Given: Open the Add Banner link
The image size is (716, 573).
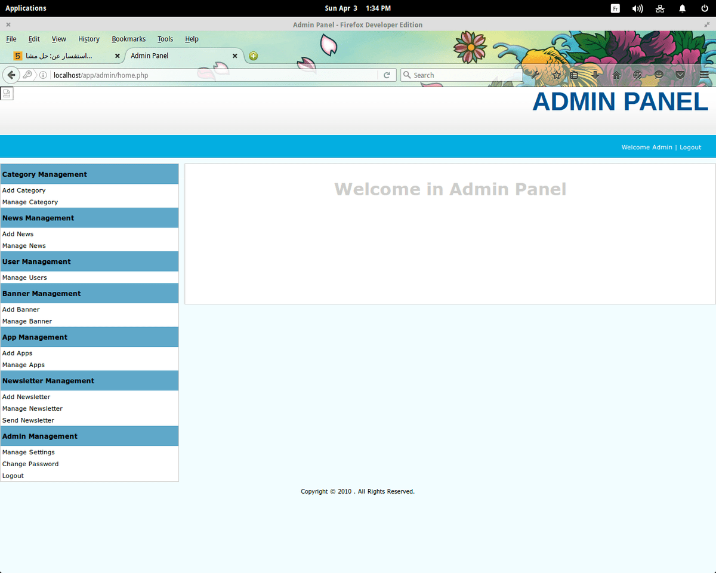Looking at the screenshot, I should [21, 310].
